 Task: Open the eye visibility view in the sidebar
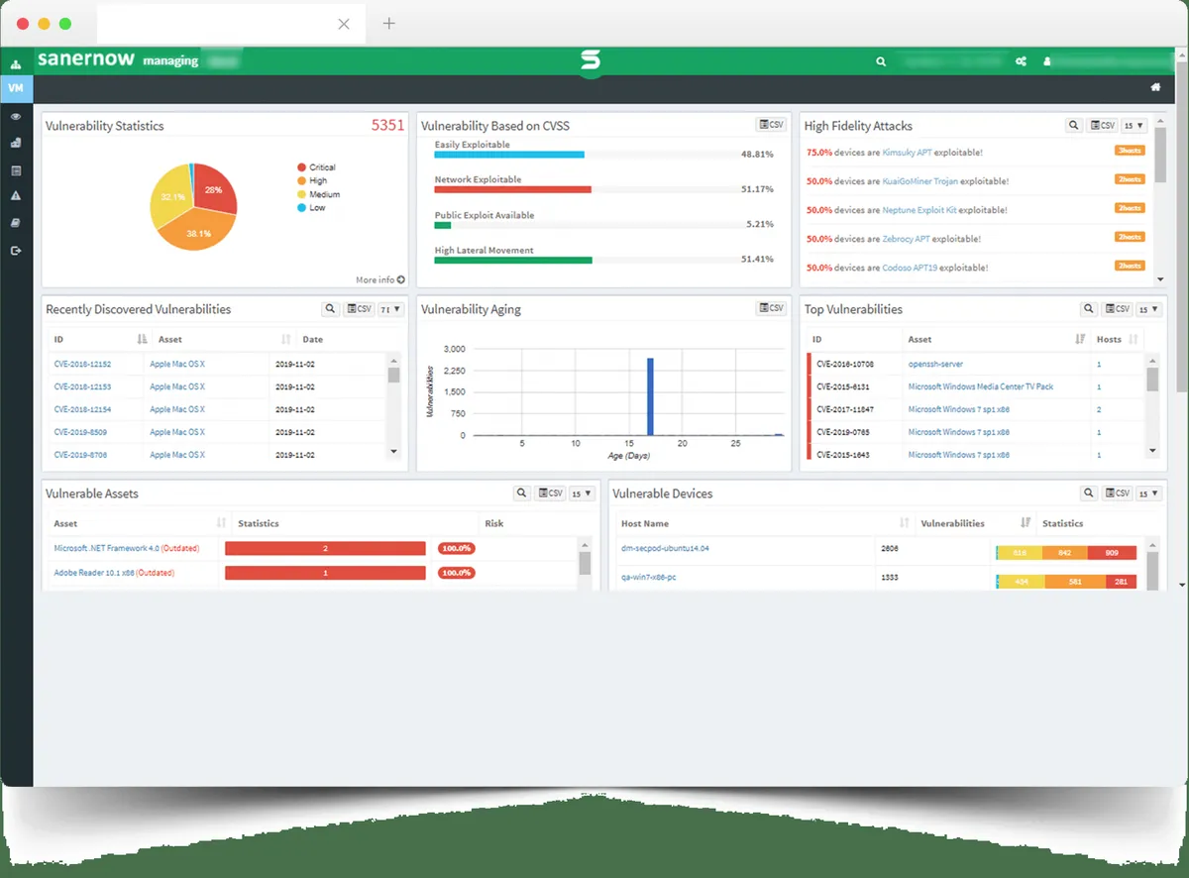pyautogui.click(x=16, y=116)
